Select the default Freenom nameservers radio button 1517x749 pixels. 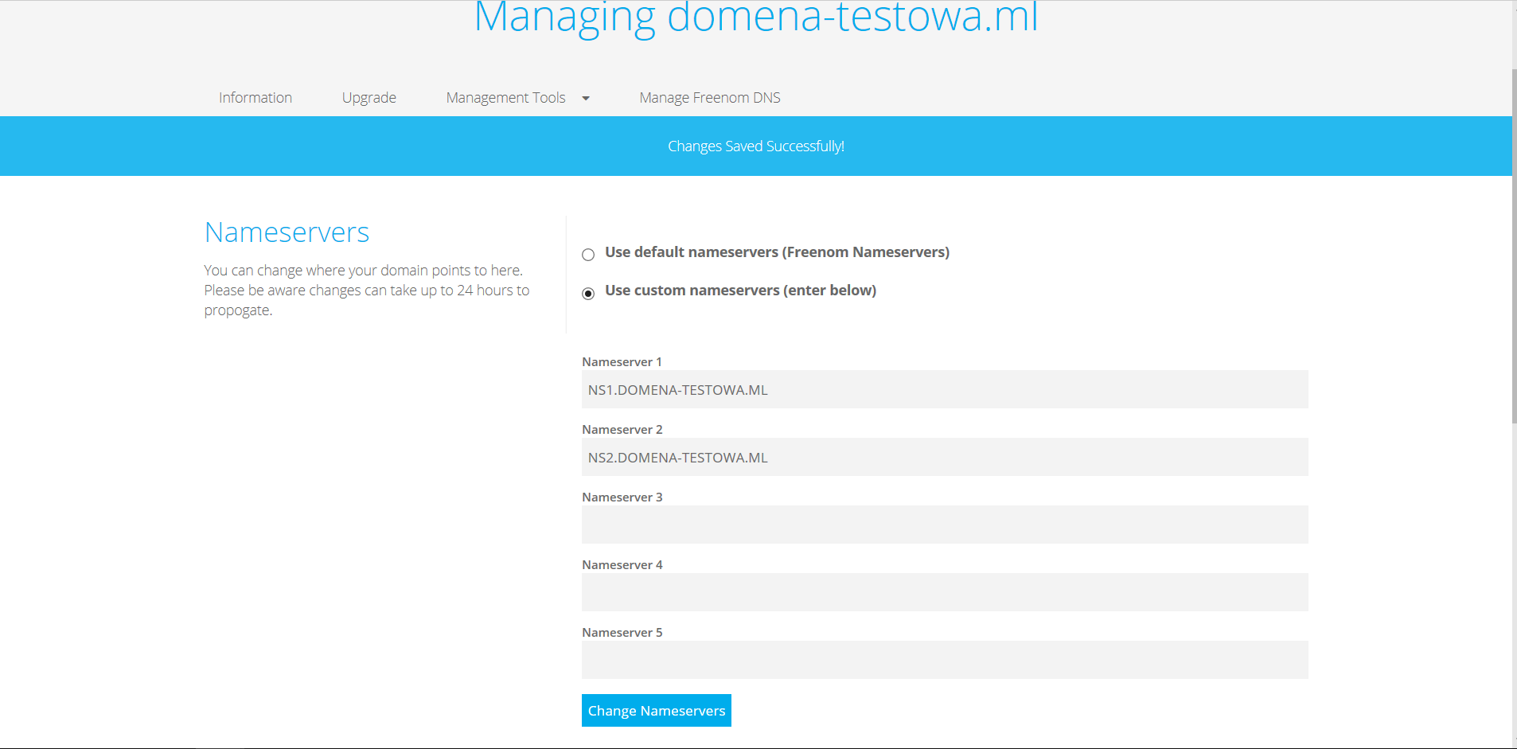pyautogui.click(x=588, y=255)
